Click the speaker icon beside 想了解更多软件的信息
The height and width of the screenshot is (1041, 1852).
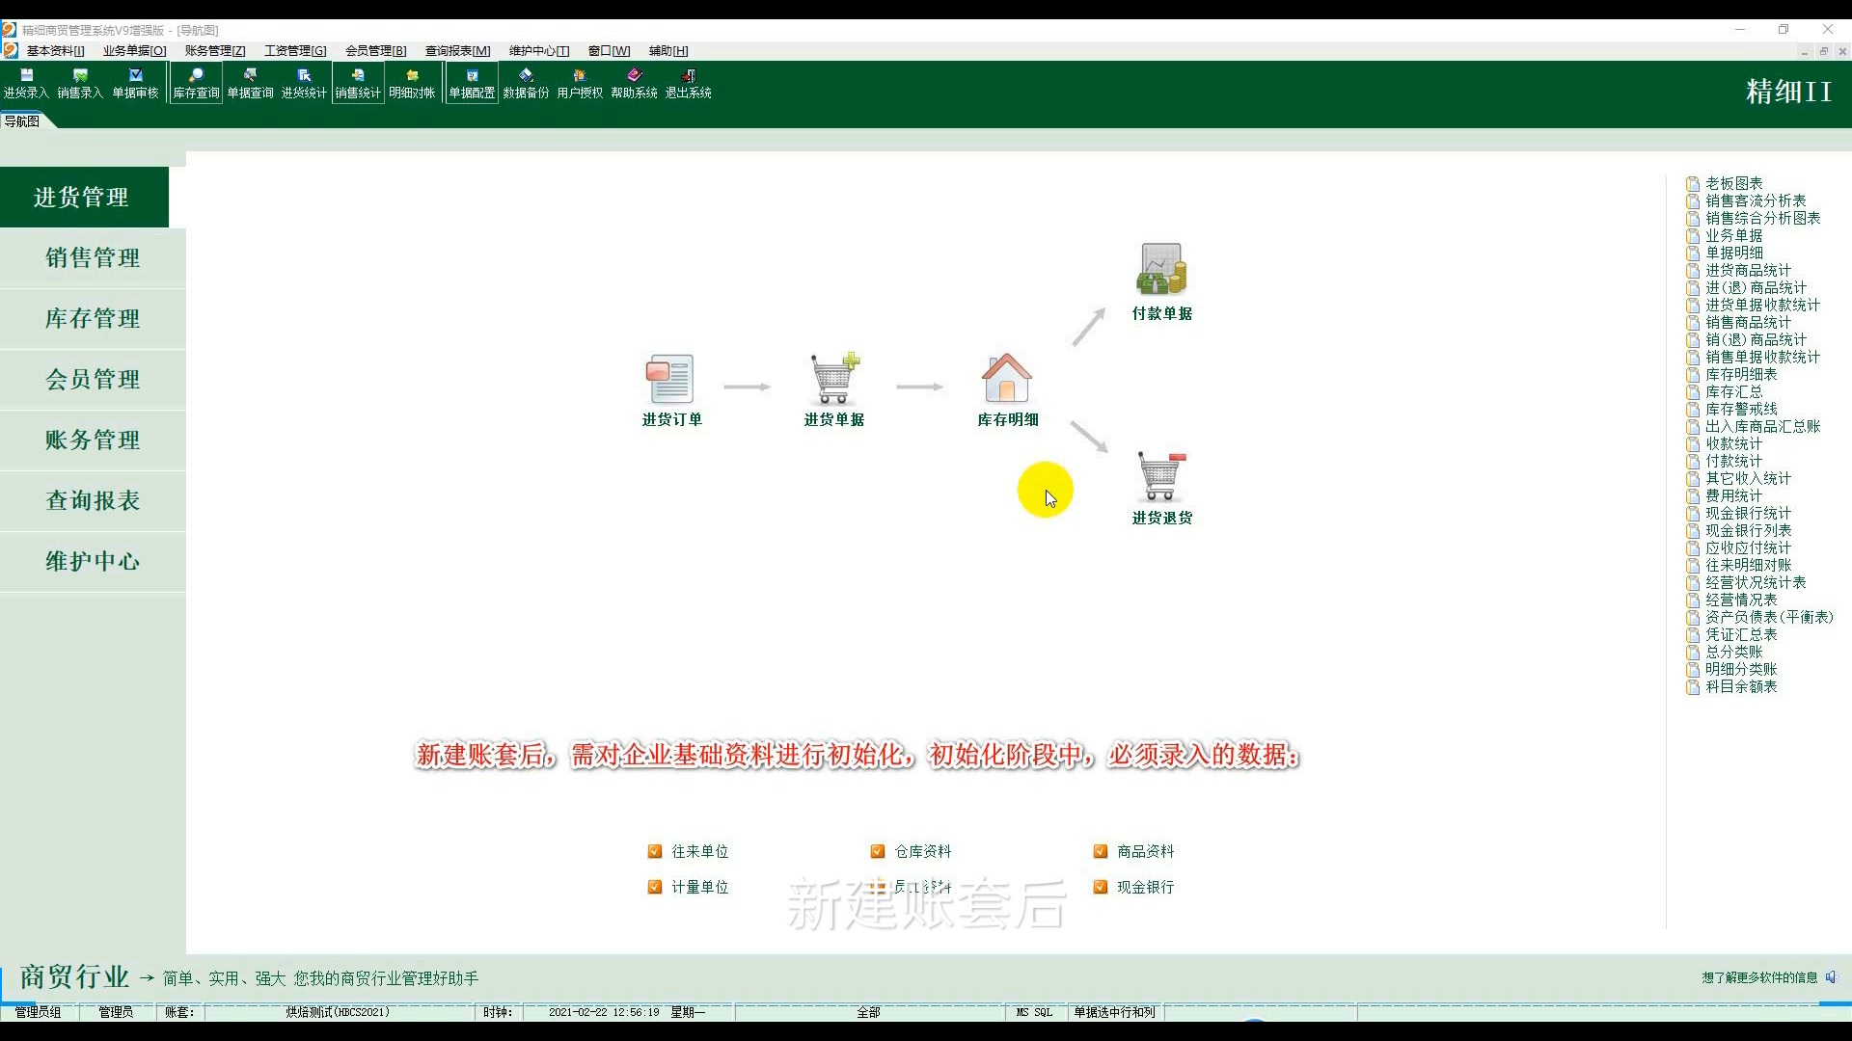pyautogui.click(x=1831, y=977)
